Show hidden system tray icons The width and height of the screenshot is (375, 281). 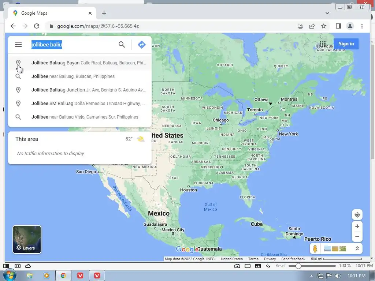point(311,276)
